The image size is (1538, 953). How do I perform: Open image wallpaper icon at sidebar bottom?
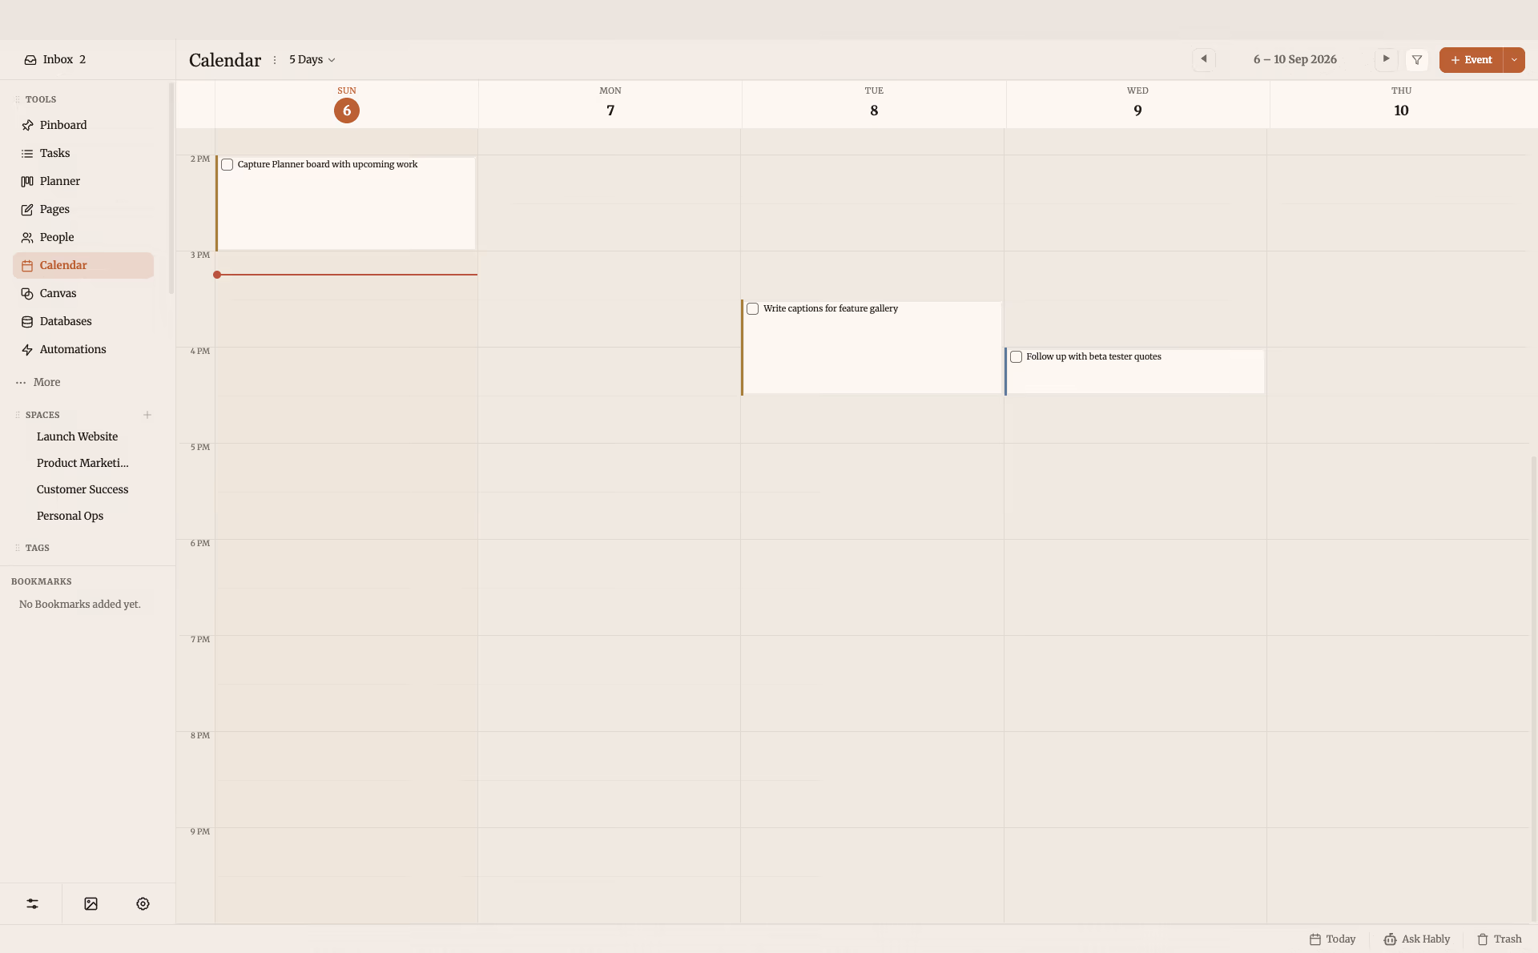click(x=91, y=903)
